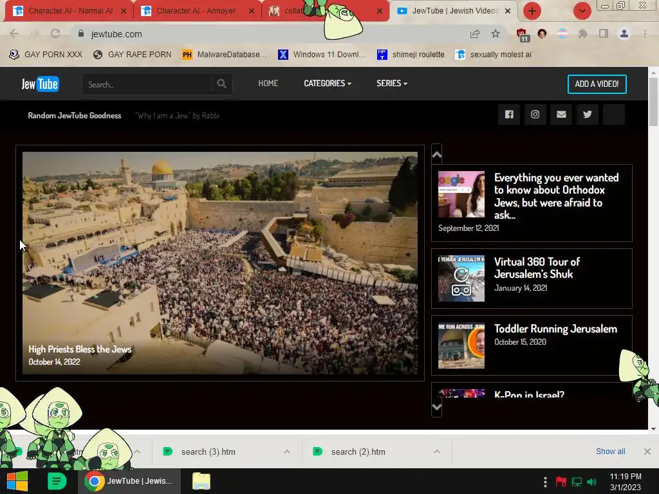This screenshot has width=659, height=494.
Task: Click the jewtube.com address bar
Action: 269,34
